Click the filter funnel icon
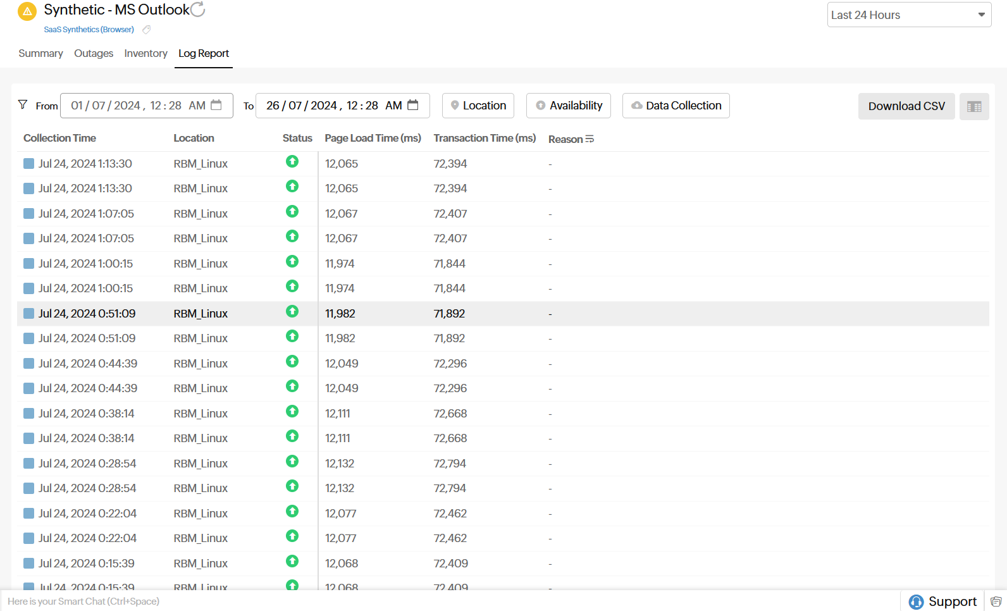The height and width of the screenshot is (611, 1007). click(23, 105)
